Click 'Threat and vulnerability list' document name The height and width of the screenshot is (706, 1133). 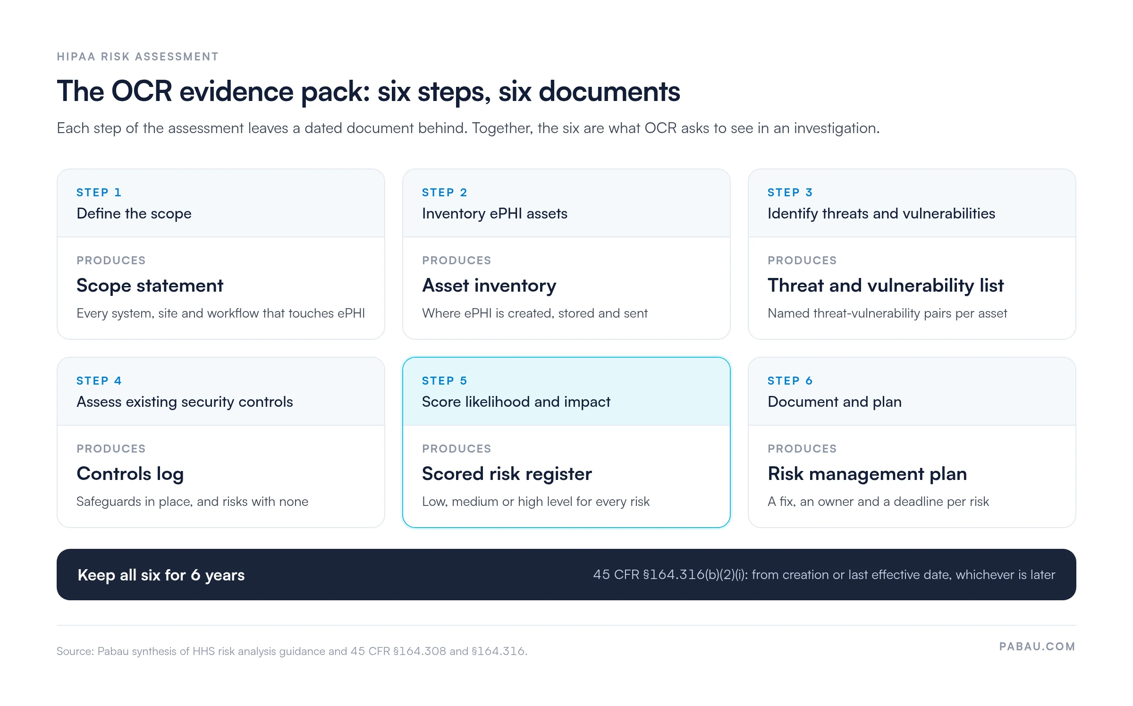[886, 286]
